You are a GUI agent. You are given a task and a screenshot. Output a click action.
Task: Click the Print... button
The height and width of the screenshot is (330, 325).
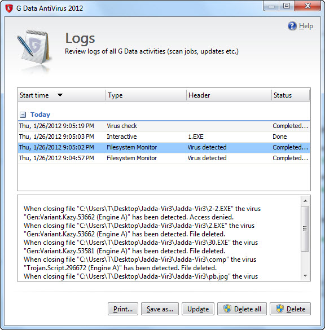point(123,309)
